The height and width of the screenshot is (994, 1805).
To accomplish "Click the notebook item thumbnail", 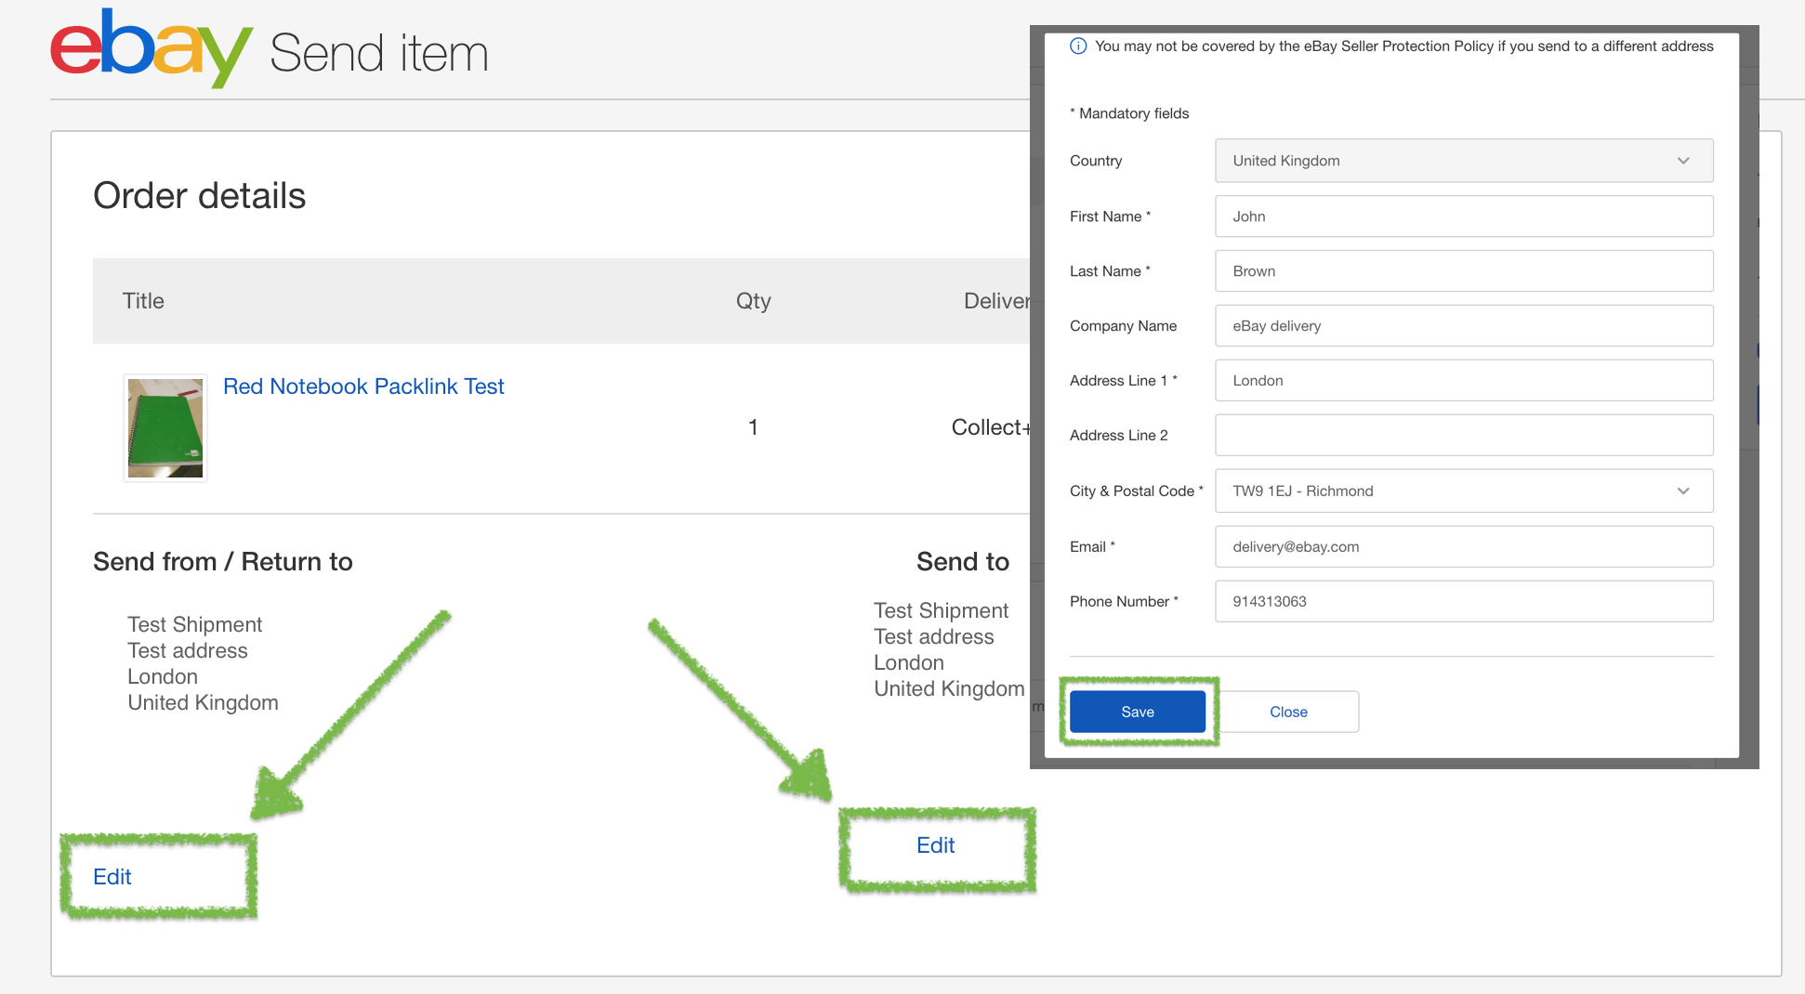I will pos(165,428).
